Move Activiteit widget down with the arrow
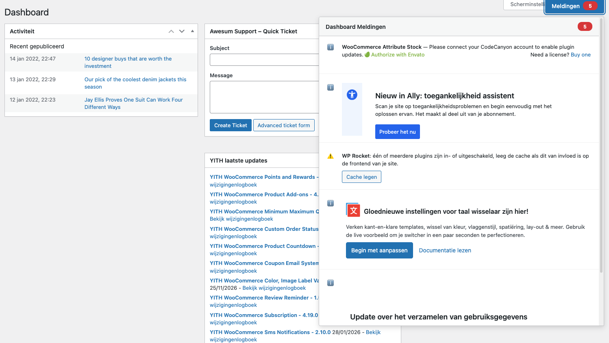Viewport: 609px width, 343px height. pyautogui.click(x=182, y=31)
